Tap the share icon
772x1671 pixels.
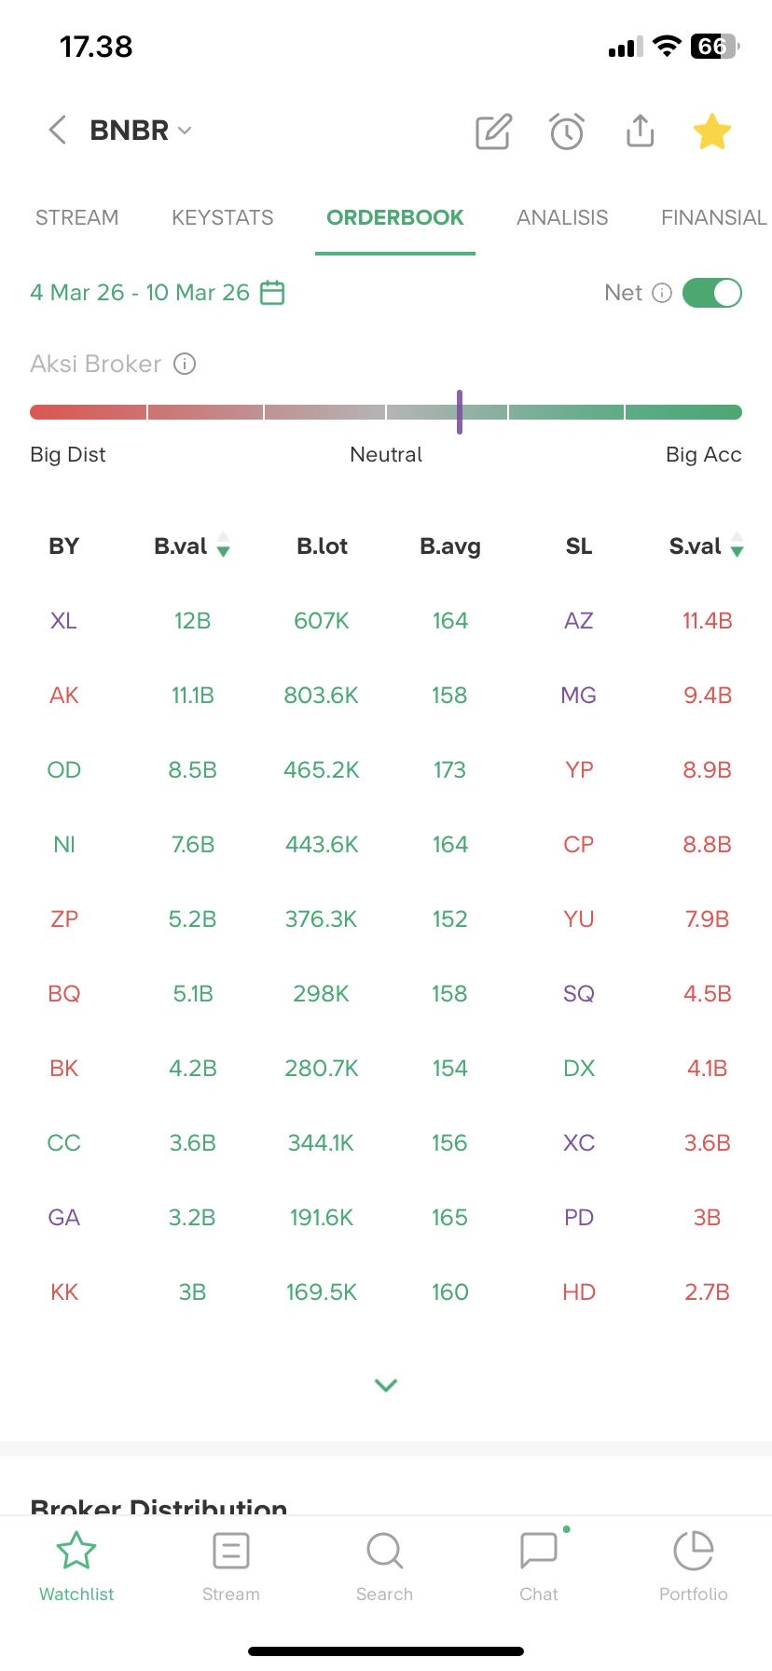pos(640,131)
